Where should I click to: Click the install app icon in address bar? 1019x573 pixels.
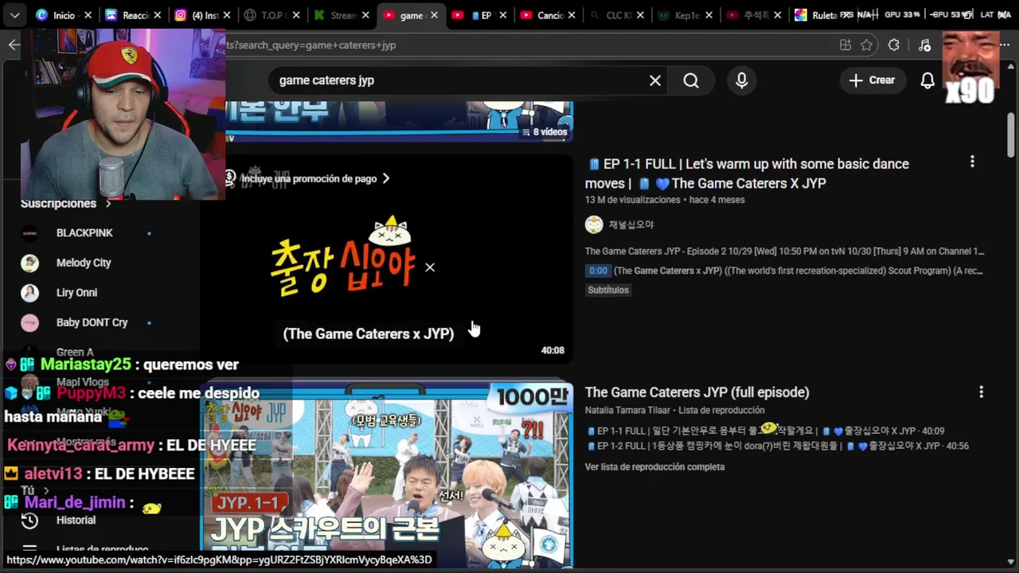point(845,45)
